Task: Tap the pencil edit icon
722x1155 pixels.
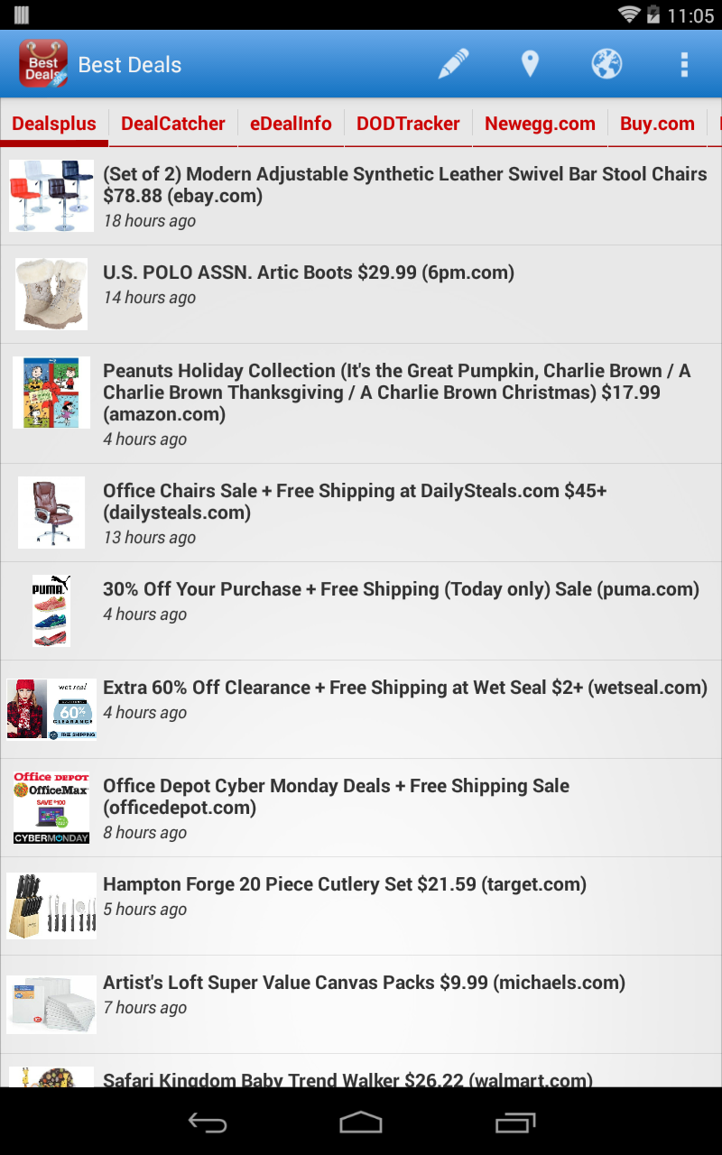Action: click(454, 64)
